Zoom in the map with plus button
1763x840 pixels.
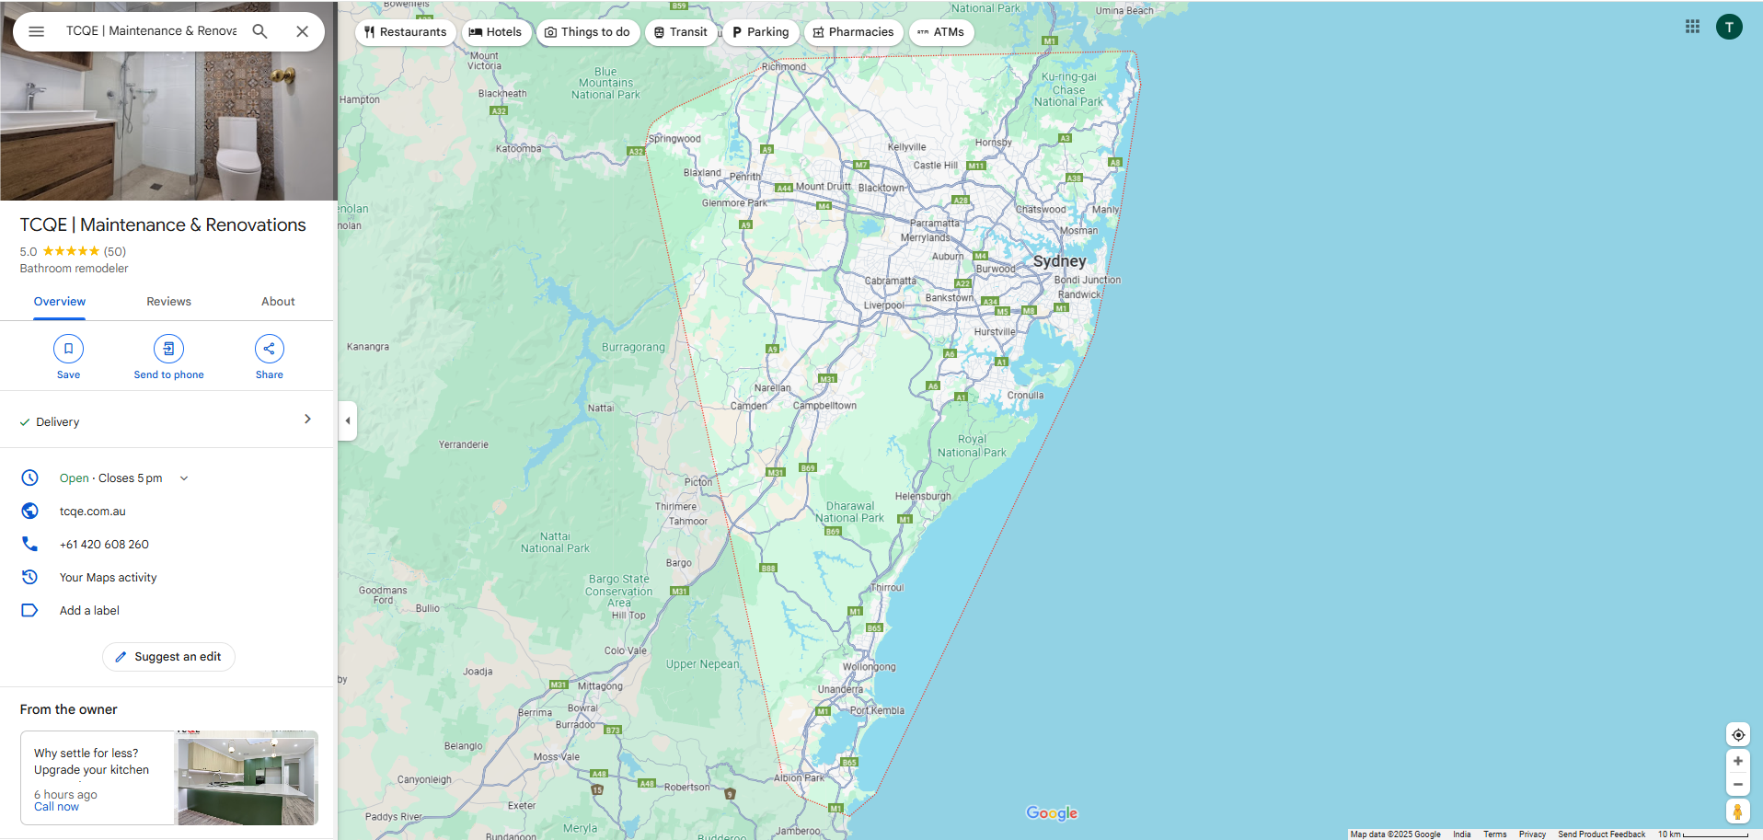coord(1737,761)
